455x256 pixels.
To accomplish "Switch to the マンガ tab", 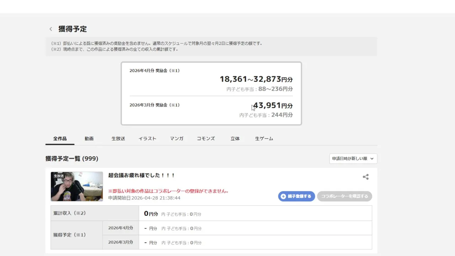I will (x=177, y=139).
